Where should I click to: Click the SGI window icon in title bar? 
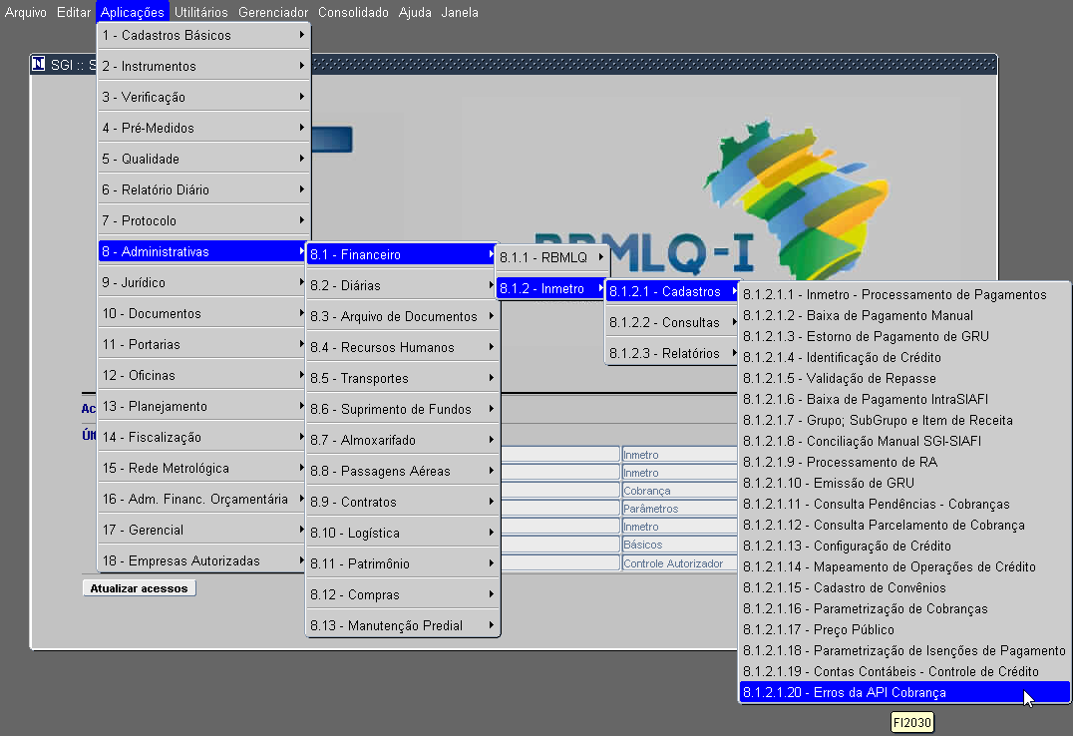(38, 64)
